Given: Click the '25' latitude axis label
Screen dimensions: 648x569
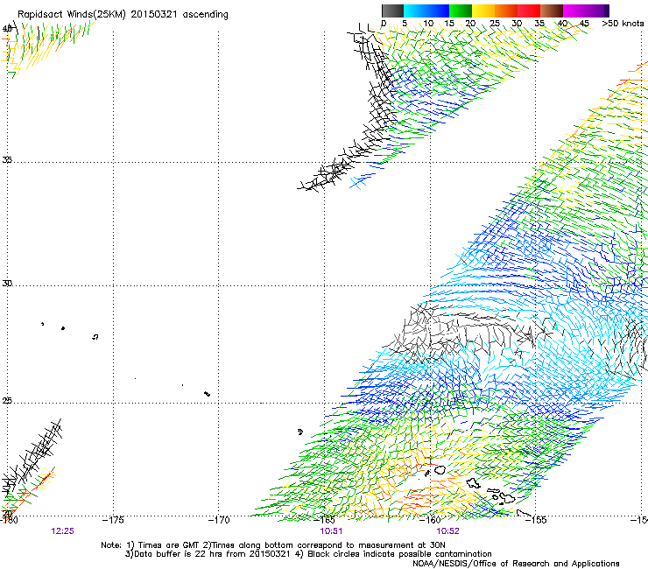Looking at the screenshot, I should pyautogui.click(x=7, y=401).
